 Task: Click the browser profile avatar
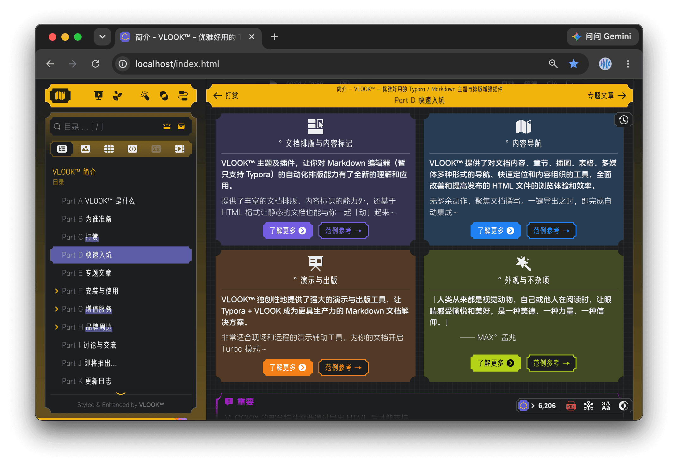point(605,64)
